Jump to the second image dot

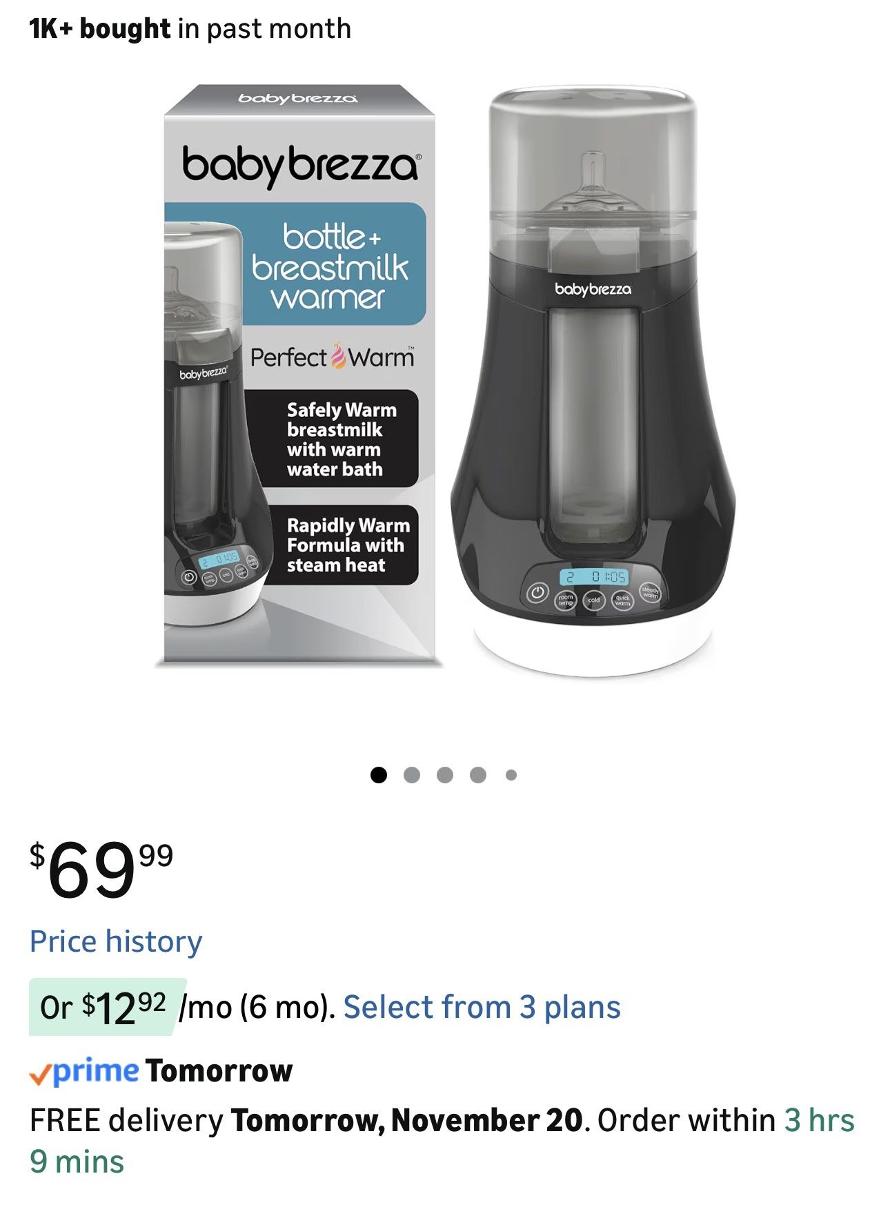coord(412,775)
